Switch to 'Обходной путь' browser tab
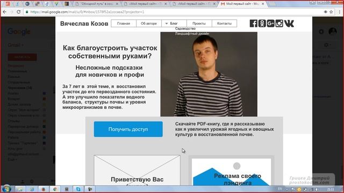The width and height of the screenshot is (344, 193). tap(97, 4)
